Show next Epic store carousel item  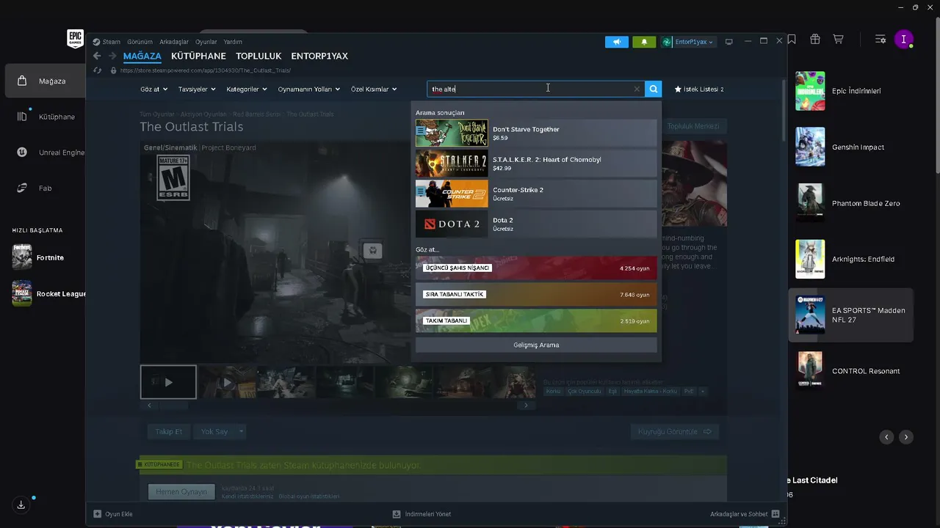[906, 437]
